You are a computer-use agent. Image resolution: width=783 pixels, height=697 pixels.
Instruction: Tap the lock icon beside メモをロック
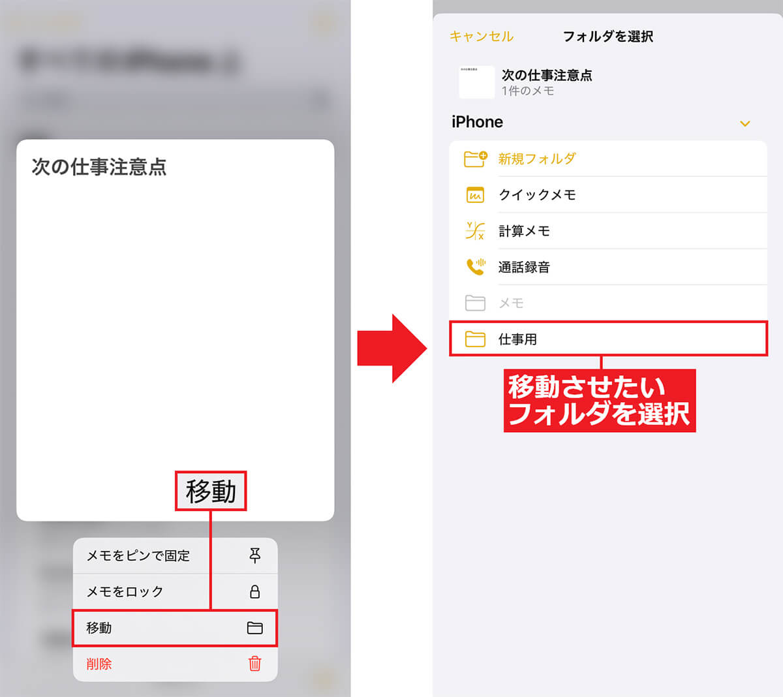click(254, 591)
